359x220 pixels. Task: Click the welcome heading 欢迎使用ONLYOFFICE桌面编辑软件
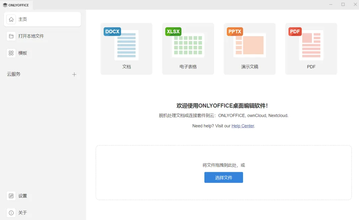(x=222, y=106)
